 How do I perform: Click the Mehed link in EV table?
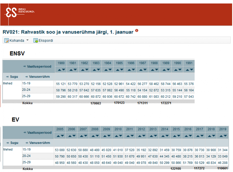(x=8, y=149)
